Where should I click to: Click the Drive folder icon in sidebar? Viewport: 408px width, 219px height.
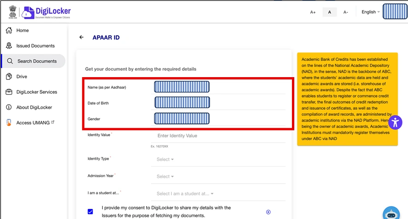pyautogui.click(x=8, y=77)
